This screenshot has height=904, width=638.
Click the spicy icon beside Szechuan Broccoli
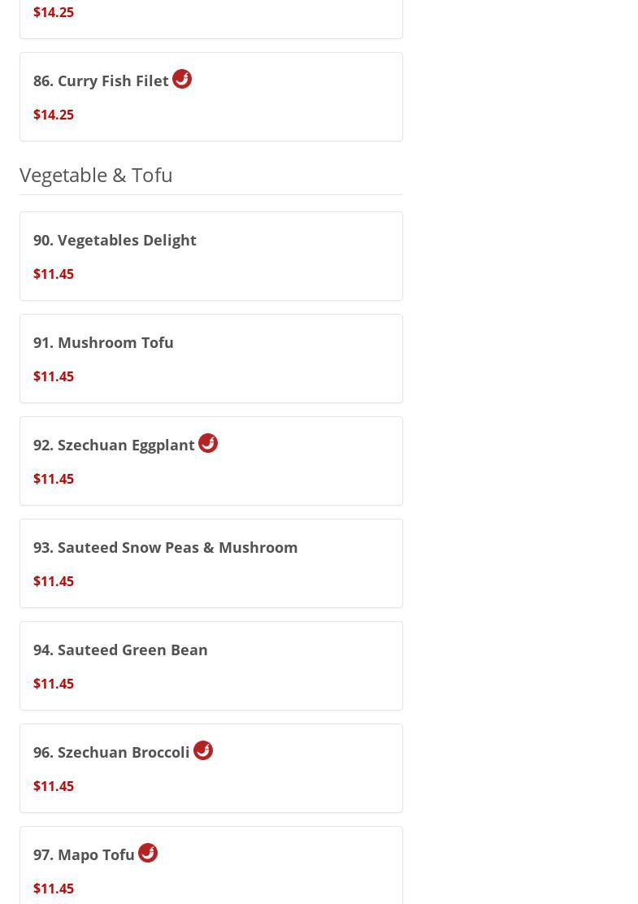point(203,750)
